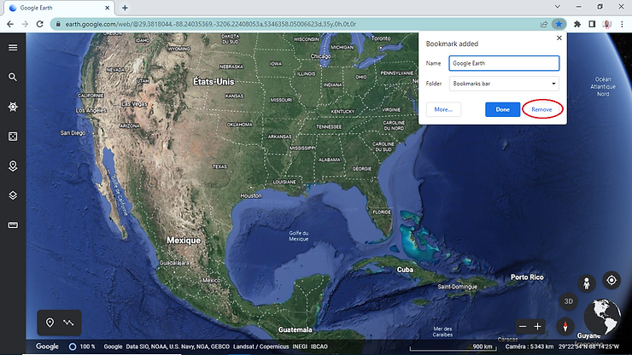Zoom in with plus button
Viewport: 632px width, 355px height.
point(538,327)
